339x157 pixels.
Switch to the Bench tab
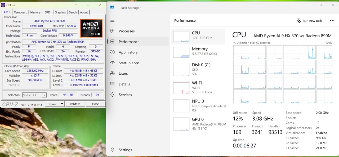73,12
